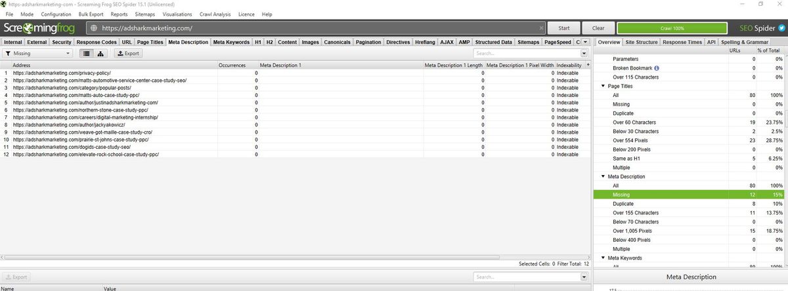
Task: Click the plus icon after Indexability column
Action: (x=588, y=66)
